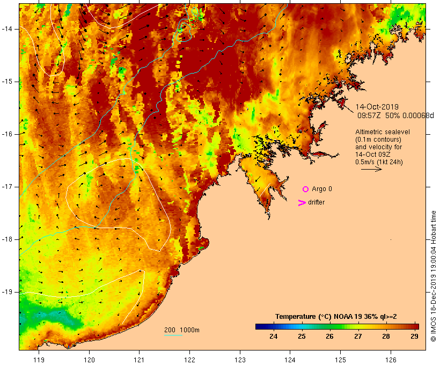440x365 pixels.
Task: Click the '200 1000m' depth contour label
Action: (x=182, y=330)
